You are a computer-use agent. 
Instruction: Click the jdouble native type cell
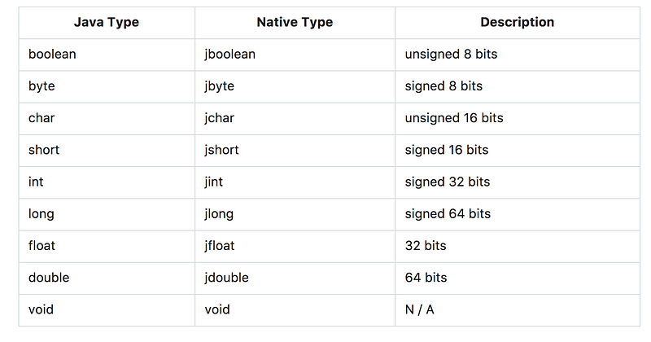[226, 278]
